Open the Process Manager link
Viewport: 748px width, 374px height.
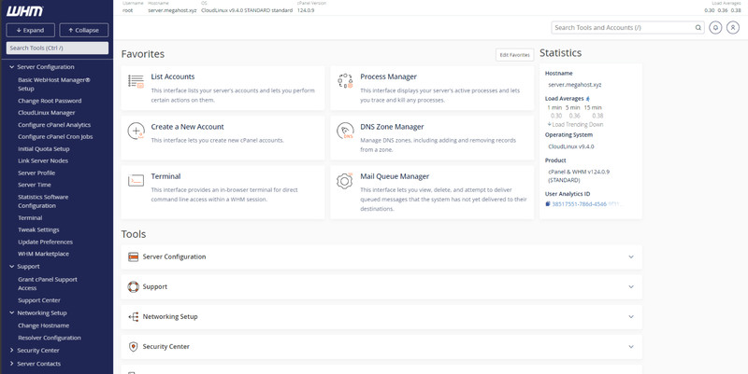(x=388, y=76)
